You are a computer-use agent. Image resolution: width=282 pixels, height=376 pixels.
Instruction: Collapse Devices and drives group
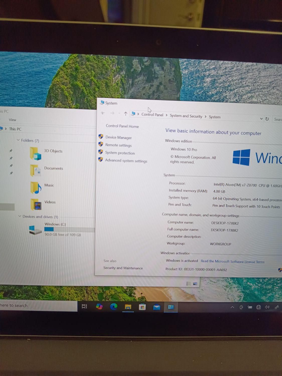pos(20,216)
